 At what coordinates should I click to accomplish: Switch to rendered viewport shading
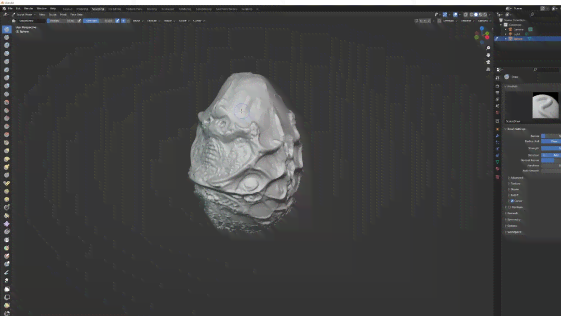pyautogui.click(x=485, y=15)
